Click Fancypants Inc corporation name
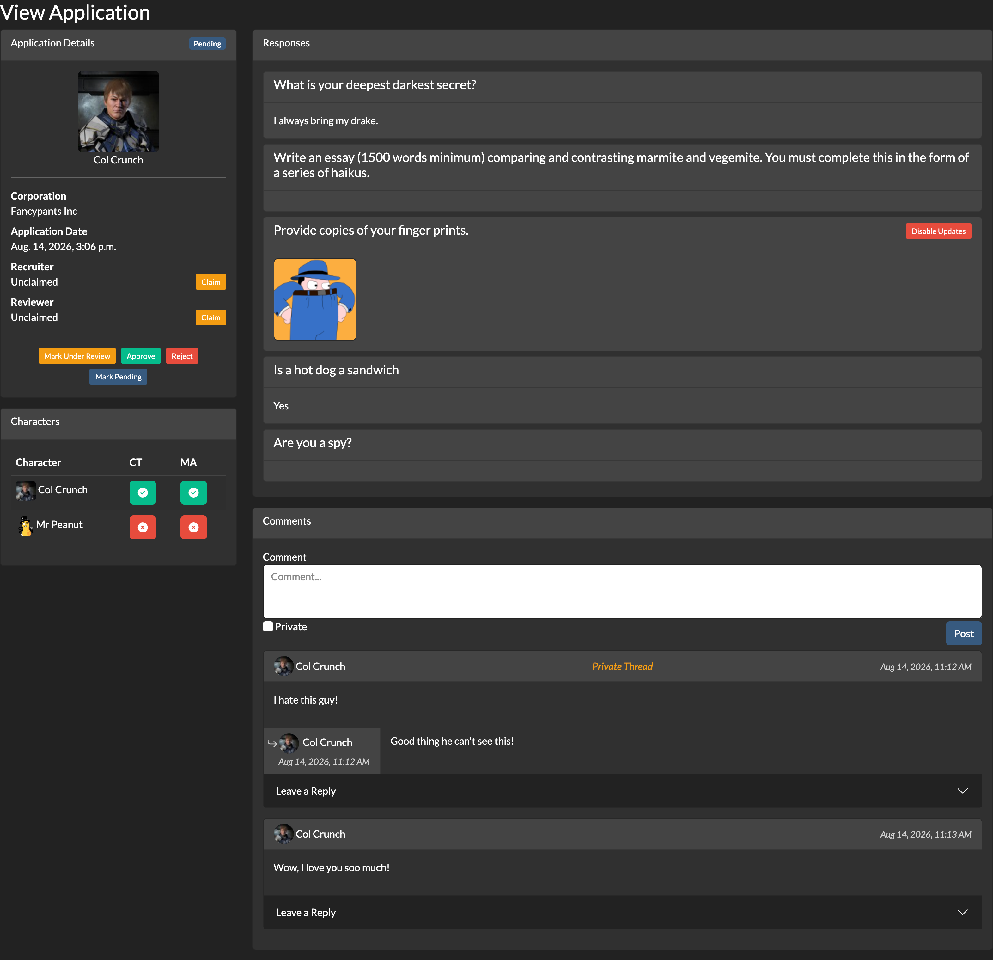The width and height of the screenshot is (993, 960). point(44,211)
